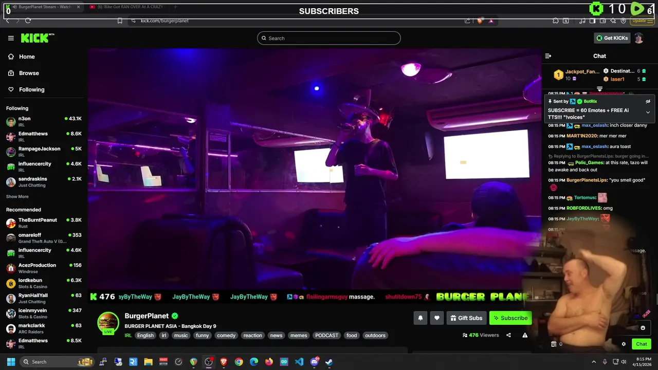Select the comedy tag
The height and width of the screenshot is (370, 658).
coord(226,336)
